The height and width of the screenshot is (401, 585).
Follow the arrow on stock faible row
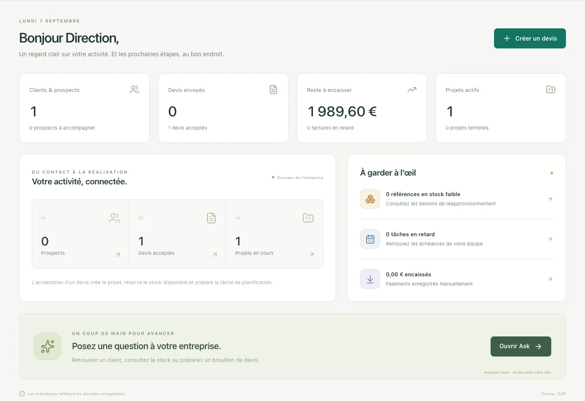550,199
